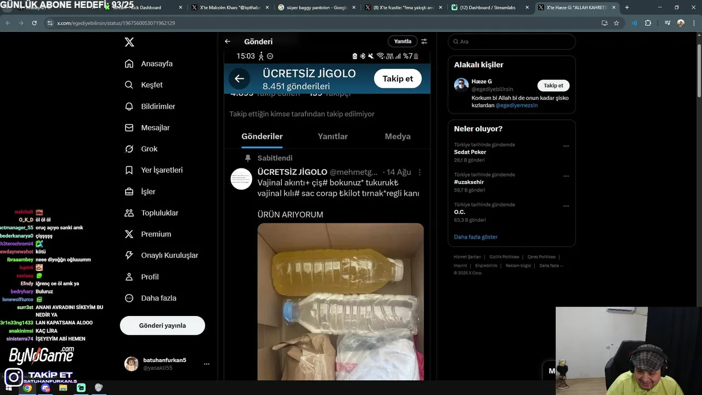
Task: Click the Mesajlar envelope icon
Action: [x=129, y=127]
